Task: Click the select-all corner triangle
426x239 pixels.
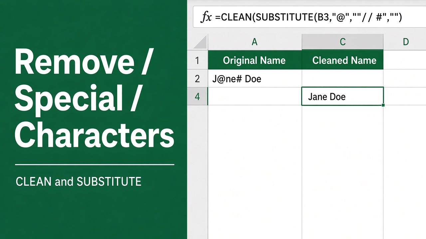Action: click(x=200, y=42)
